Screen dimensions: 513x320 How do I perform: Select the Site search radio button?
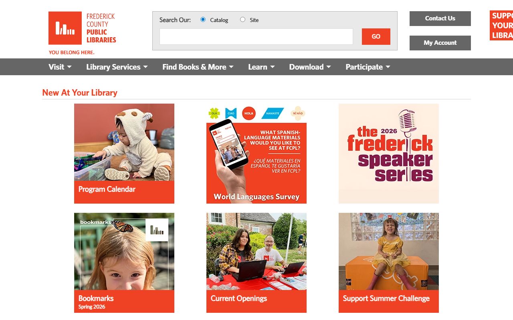[x=242, y=20]
